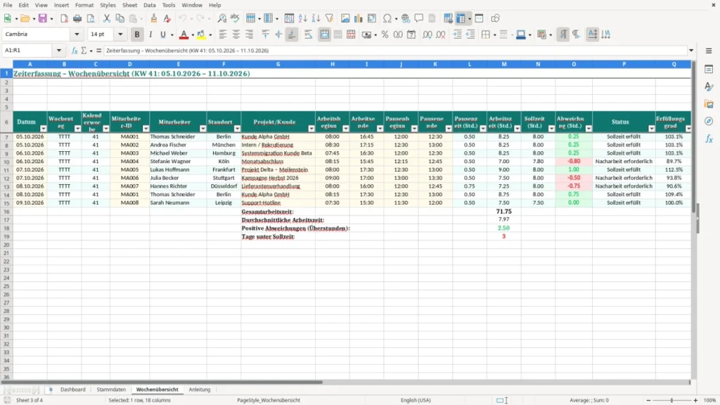720x405 pixels.
Task: Select the Clone Formatting paintbrush
Action: tap(154, 18)
